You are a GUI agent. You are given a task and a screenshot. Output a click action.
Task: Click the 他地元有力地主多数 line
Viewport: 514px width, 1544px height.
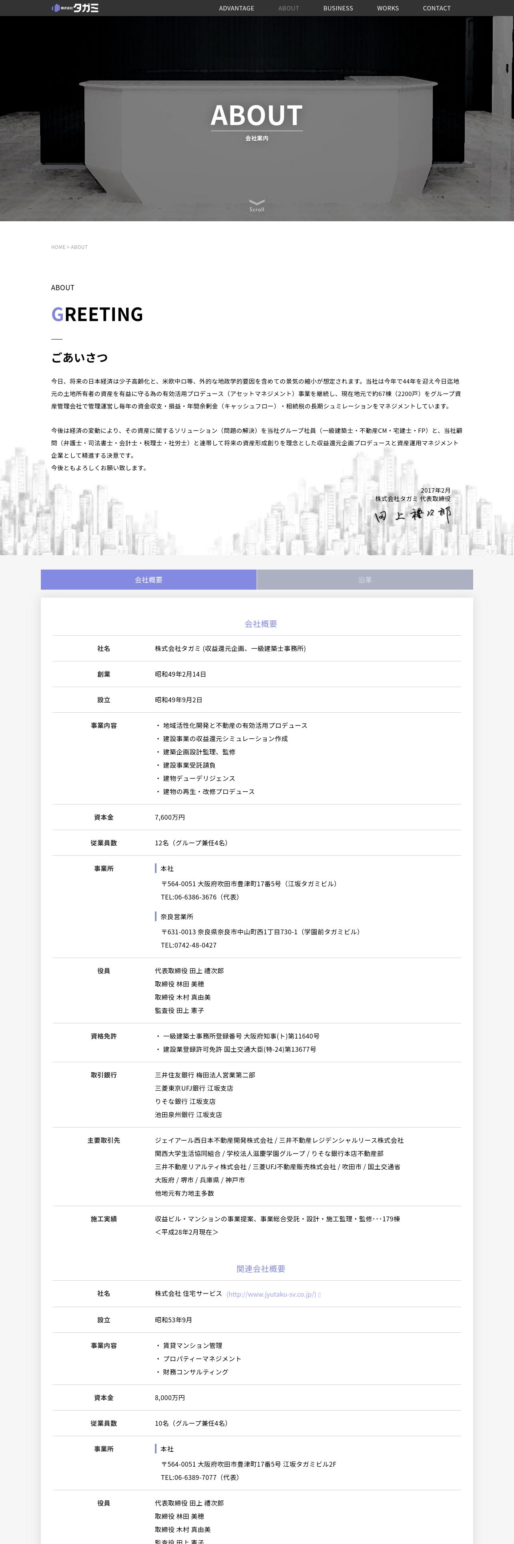click(184, 1193)
